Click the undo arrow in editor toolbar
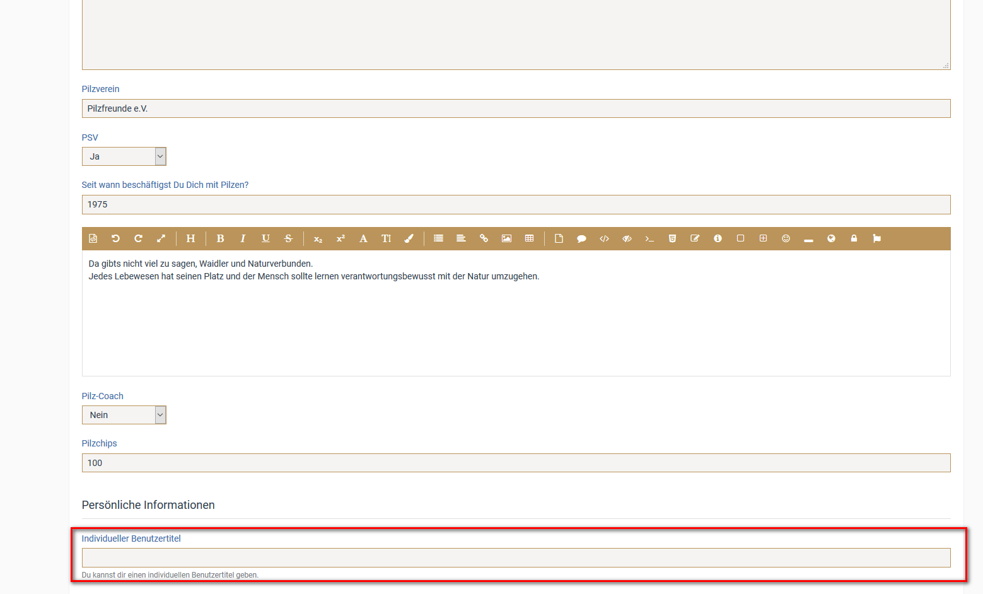 (x=115, y=238)
